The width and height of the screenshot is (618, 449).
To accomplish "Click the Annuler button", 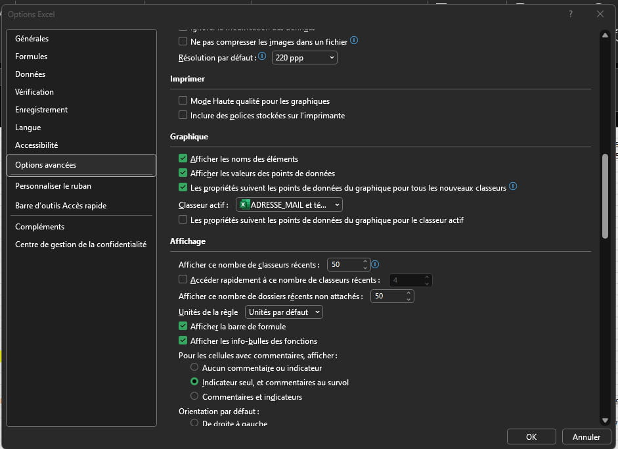I will [x=586, y=437].
